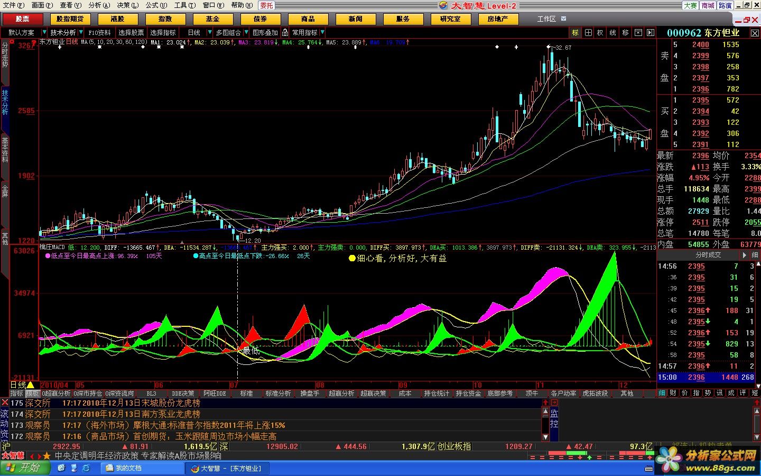The image size is (761, 476).
Task: Click the 图形叠加 toolbar item
Action: [265, 33]
